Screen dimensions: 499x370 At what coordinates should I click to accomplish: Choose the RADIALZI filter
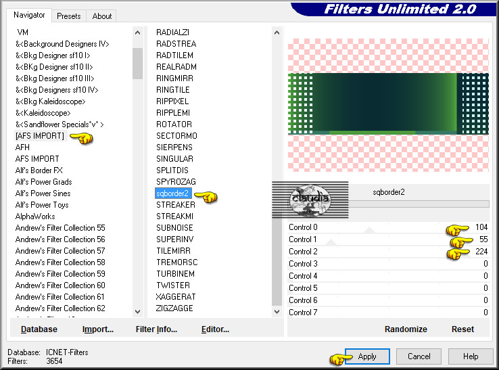point(173,32)
